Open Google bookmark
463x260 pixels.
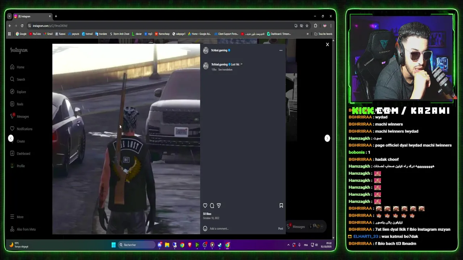[21, 34]
